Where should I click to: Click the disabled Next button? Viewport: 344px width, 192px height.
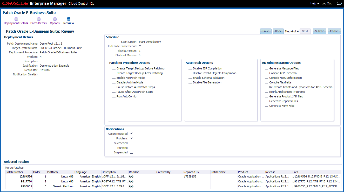click(x=305, y=31)
